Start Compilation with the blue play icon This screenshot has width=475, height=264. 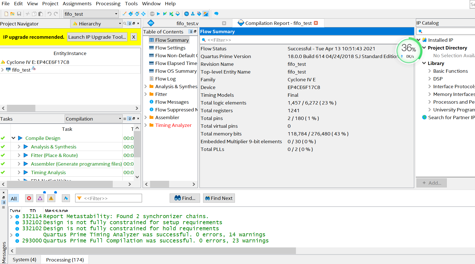pyautogui.click(x=158, y=14)
